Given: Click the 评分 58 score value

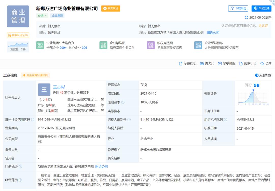Looking at the screenshot, I should tap(256, 85).
